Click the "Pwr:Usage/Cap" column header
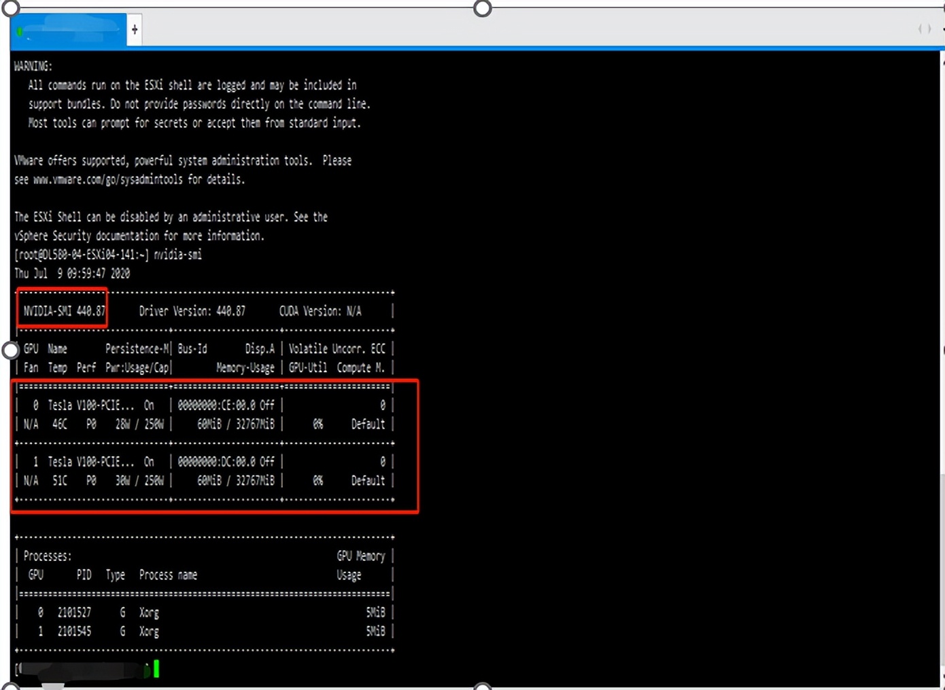The height and width of the screenshot is (690, 945). point(137,368)
